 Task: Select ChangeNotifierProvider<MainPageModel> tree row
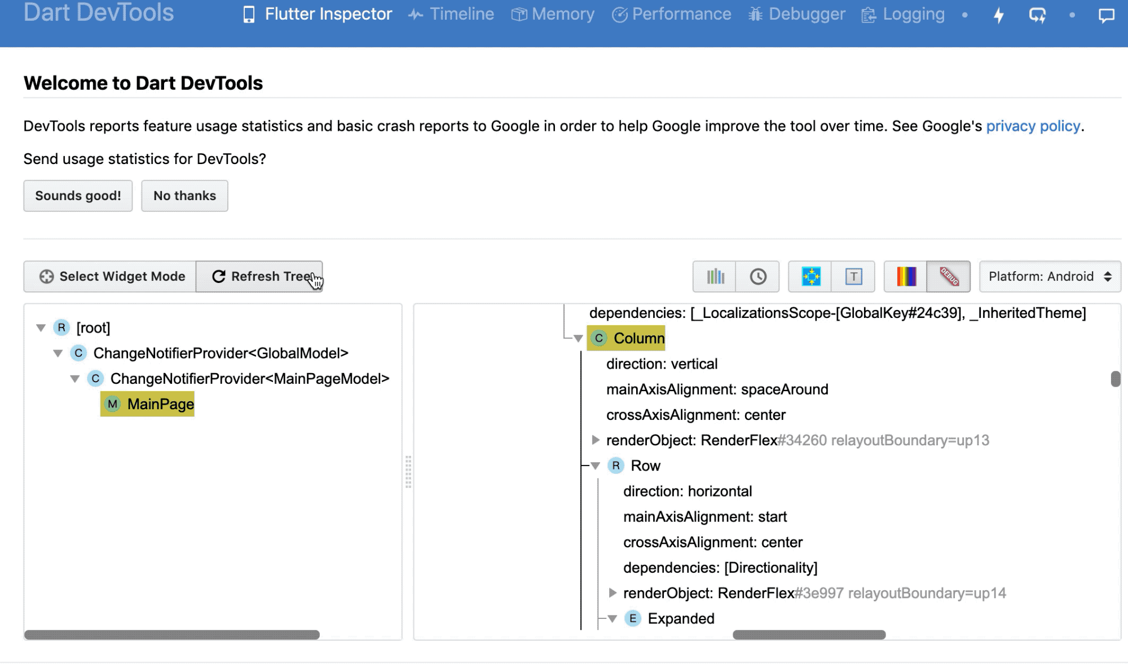click(239, 379)
